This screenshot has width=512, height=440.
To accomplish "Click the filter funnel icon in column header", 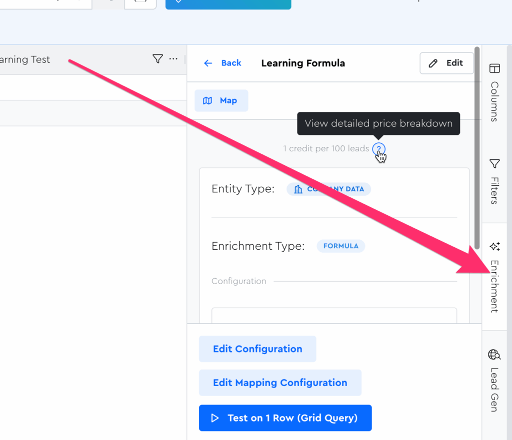I will [x=157, y=59].
